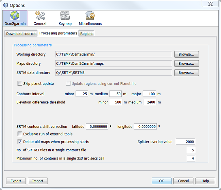Switch to the Download sources tab

coord(21,34)
